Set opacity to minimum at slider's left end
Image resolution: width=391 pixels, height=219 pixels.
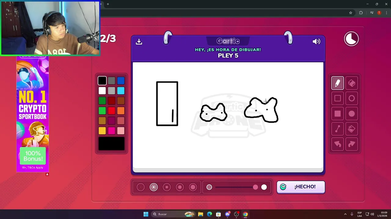[209, 187]
